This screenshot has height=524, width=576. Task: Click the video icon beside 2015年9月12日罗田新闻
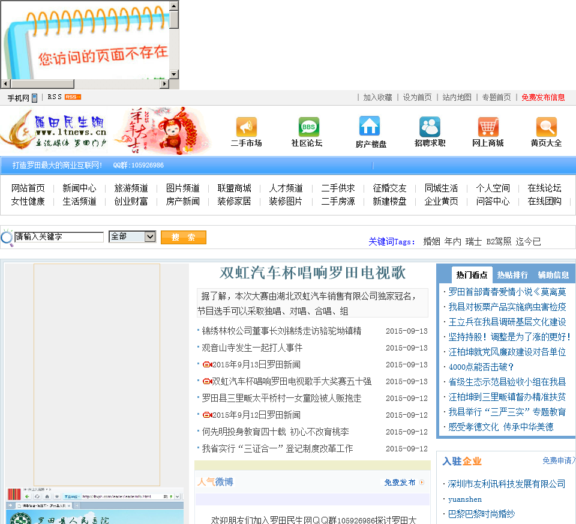click(208, 415)
